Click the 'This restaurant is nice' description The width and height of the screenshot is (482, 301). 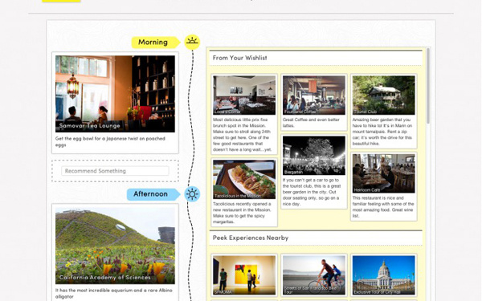pos(383,207)
